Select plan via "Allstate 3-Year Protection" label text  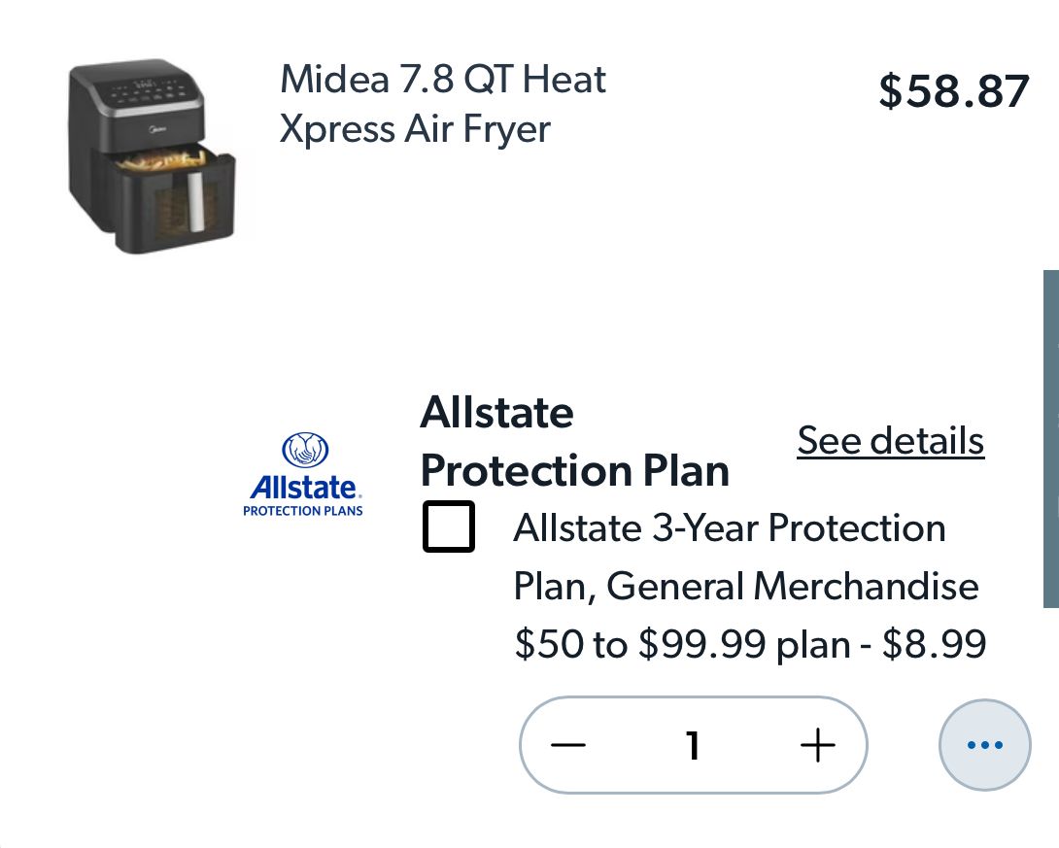pyautogui.click(x=729, y=528)
